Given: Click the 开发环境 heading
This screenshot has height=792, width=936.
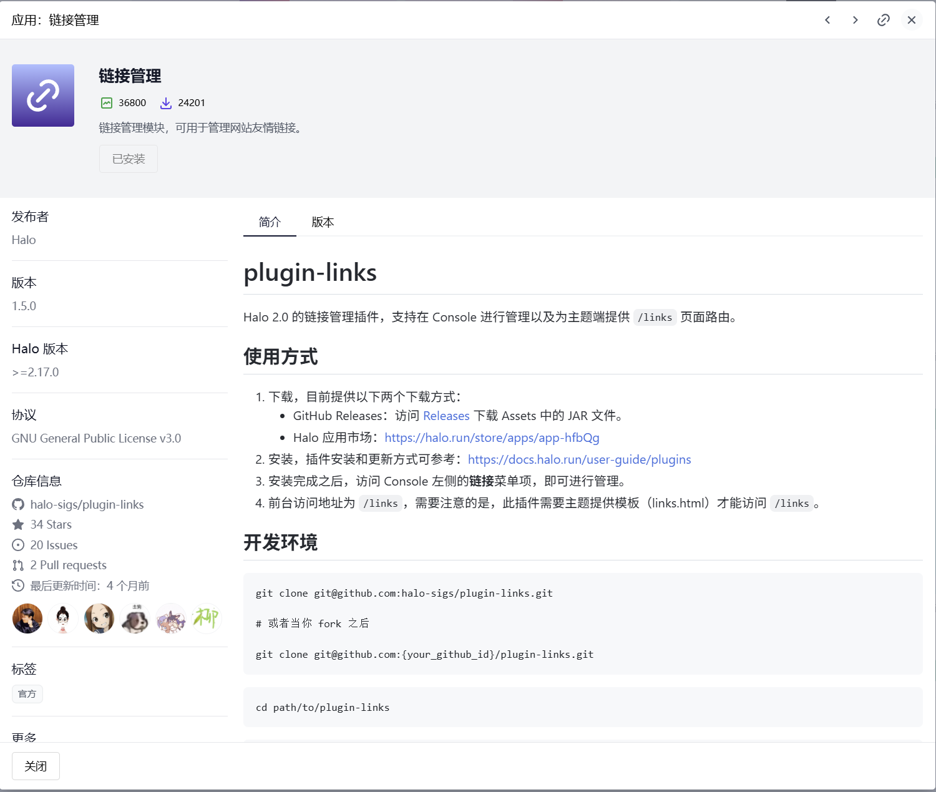Looking at the screenshot, I should click(281, 542).
